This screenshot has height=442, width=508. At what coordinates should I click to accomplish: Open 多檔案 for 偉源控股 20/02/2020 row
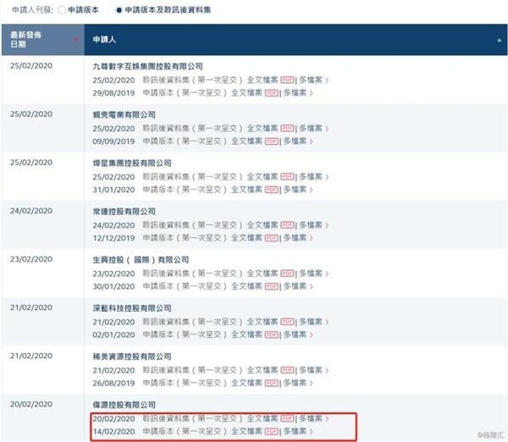tap(311, 418)
